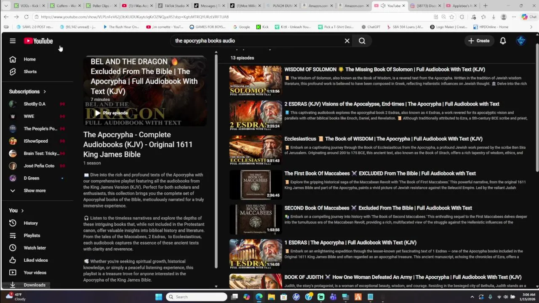Open Ecclesiasticus video thumbnail

256,150
